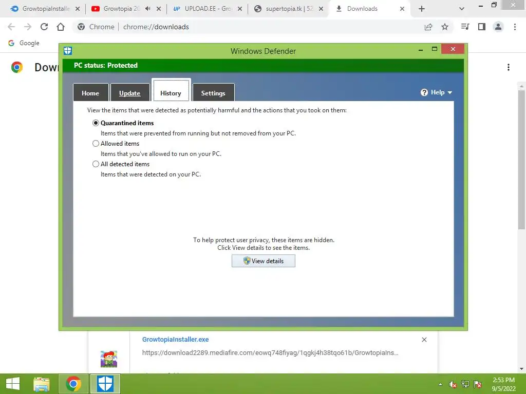Open the Google bookmark
Viewport: 526px width, 394px height.
click(24, 43)
